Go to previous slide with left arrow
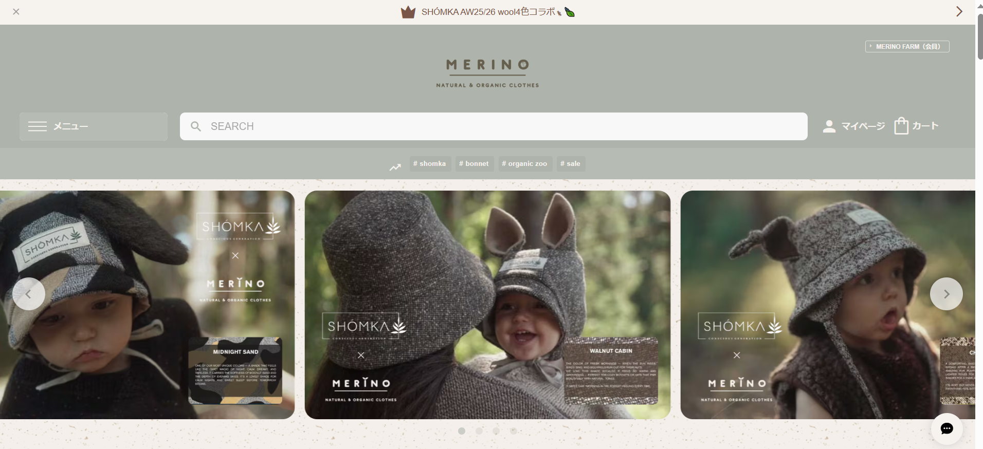The height and width of the screenshot is (449, 983). 29,294
